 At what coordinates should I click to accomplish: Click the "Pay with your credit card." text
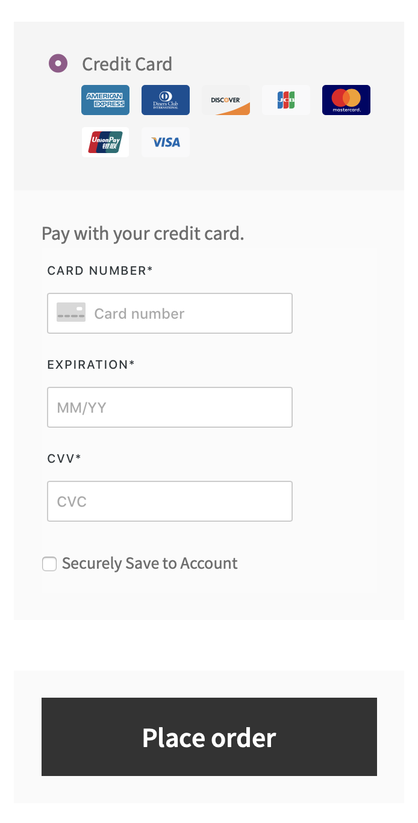(143, 233)
